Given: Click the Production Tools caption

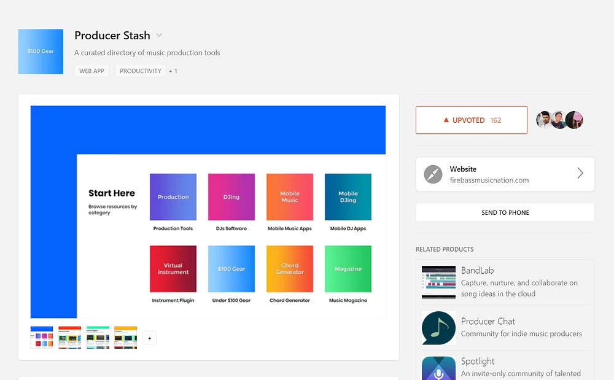Looking at the screenshot, I should click(x=173, y=228).
